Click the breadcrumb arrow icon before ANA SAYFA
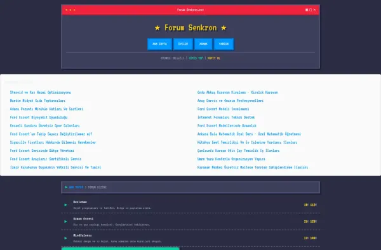Image resolution: width=381 pixels, height=250 pixels. [x=66, y=187]
